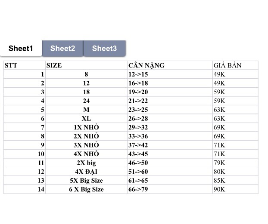Click the CÂN NẶNG header cell
The height and width of the screenshot is (224, 268).
tap(170, 65)
